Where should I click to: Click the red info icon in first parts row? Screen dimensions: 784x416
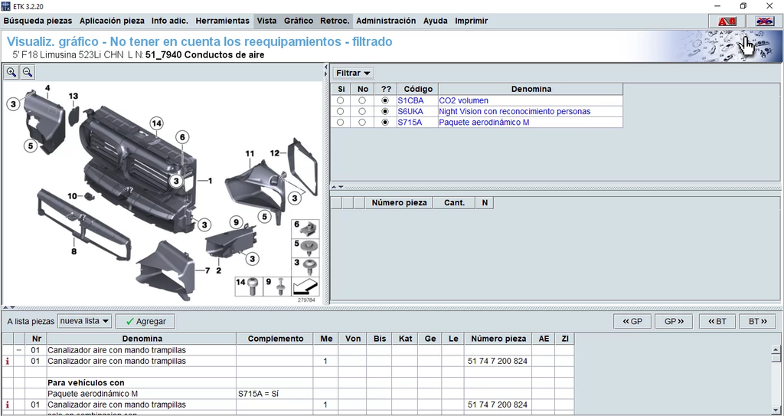[8, 361]
